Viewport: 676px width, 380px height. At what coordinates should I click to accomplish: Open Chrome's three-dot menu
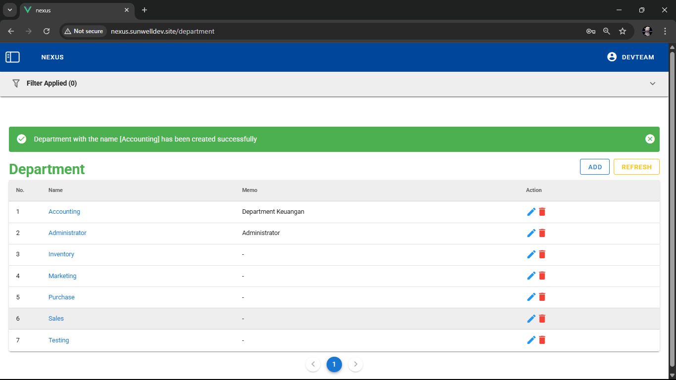[665, 31]
